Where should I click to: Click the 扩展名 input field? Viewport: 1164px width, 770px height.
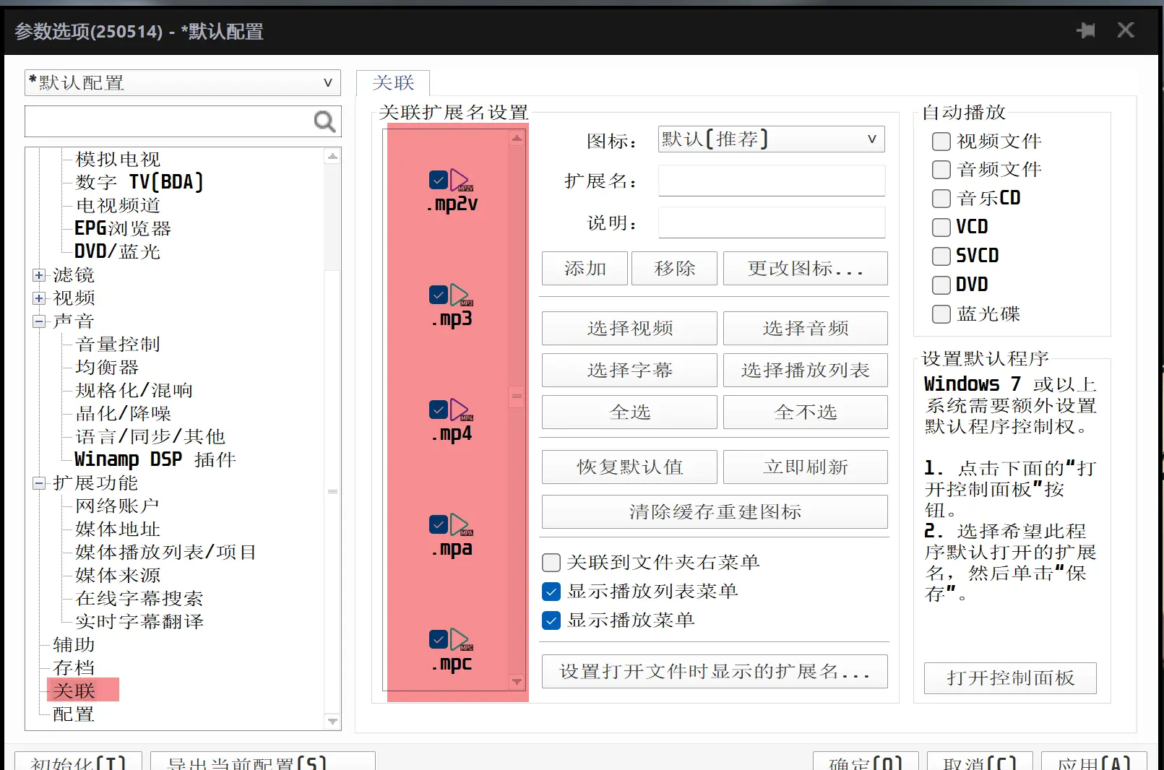tap(771, 181)
